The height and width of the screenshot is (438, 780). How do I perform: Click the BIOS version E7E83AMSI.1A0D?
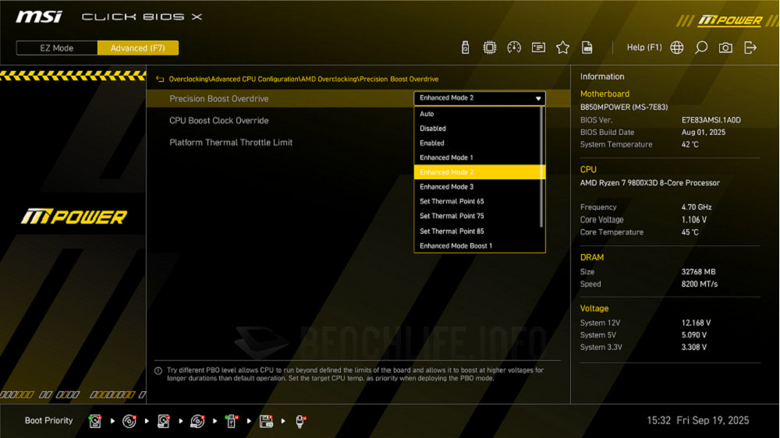(x=711, y=120)
